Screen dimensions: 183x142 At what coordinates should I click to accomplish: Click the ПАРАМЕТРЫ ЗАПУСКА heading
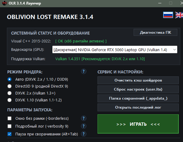click(30, 110)
